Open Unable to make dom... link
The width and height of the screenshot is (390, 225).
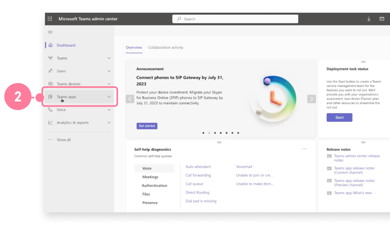click(x=255, y=184)
